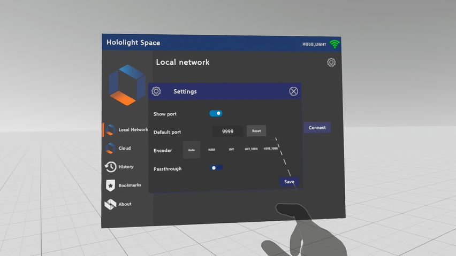Click the Show port label

165,114
